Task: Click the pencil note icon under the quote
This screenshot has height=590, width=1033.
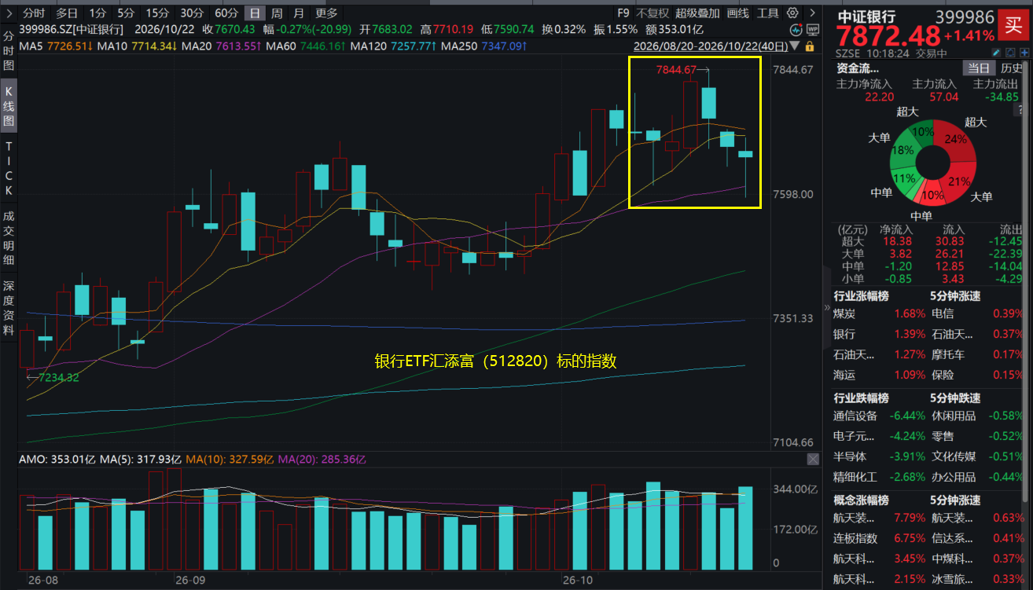Action: [x=996, y=53]
